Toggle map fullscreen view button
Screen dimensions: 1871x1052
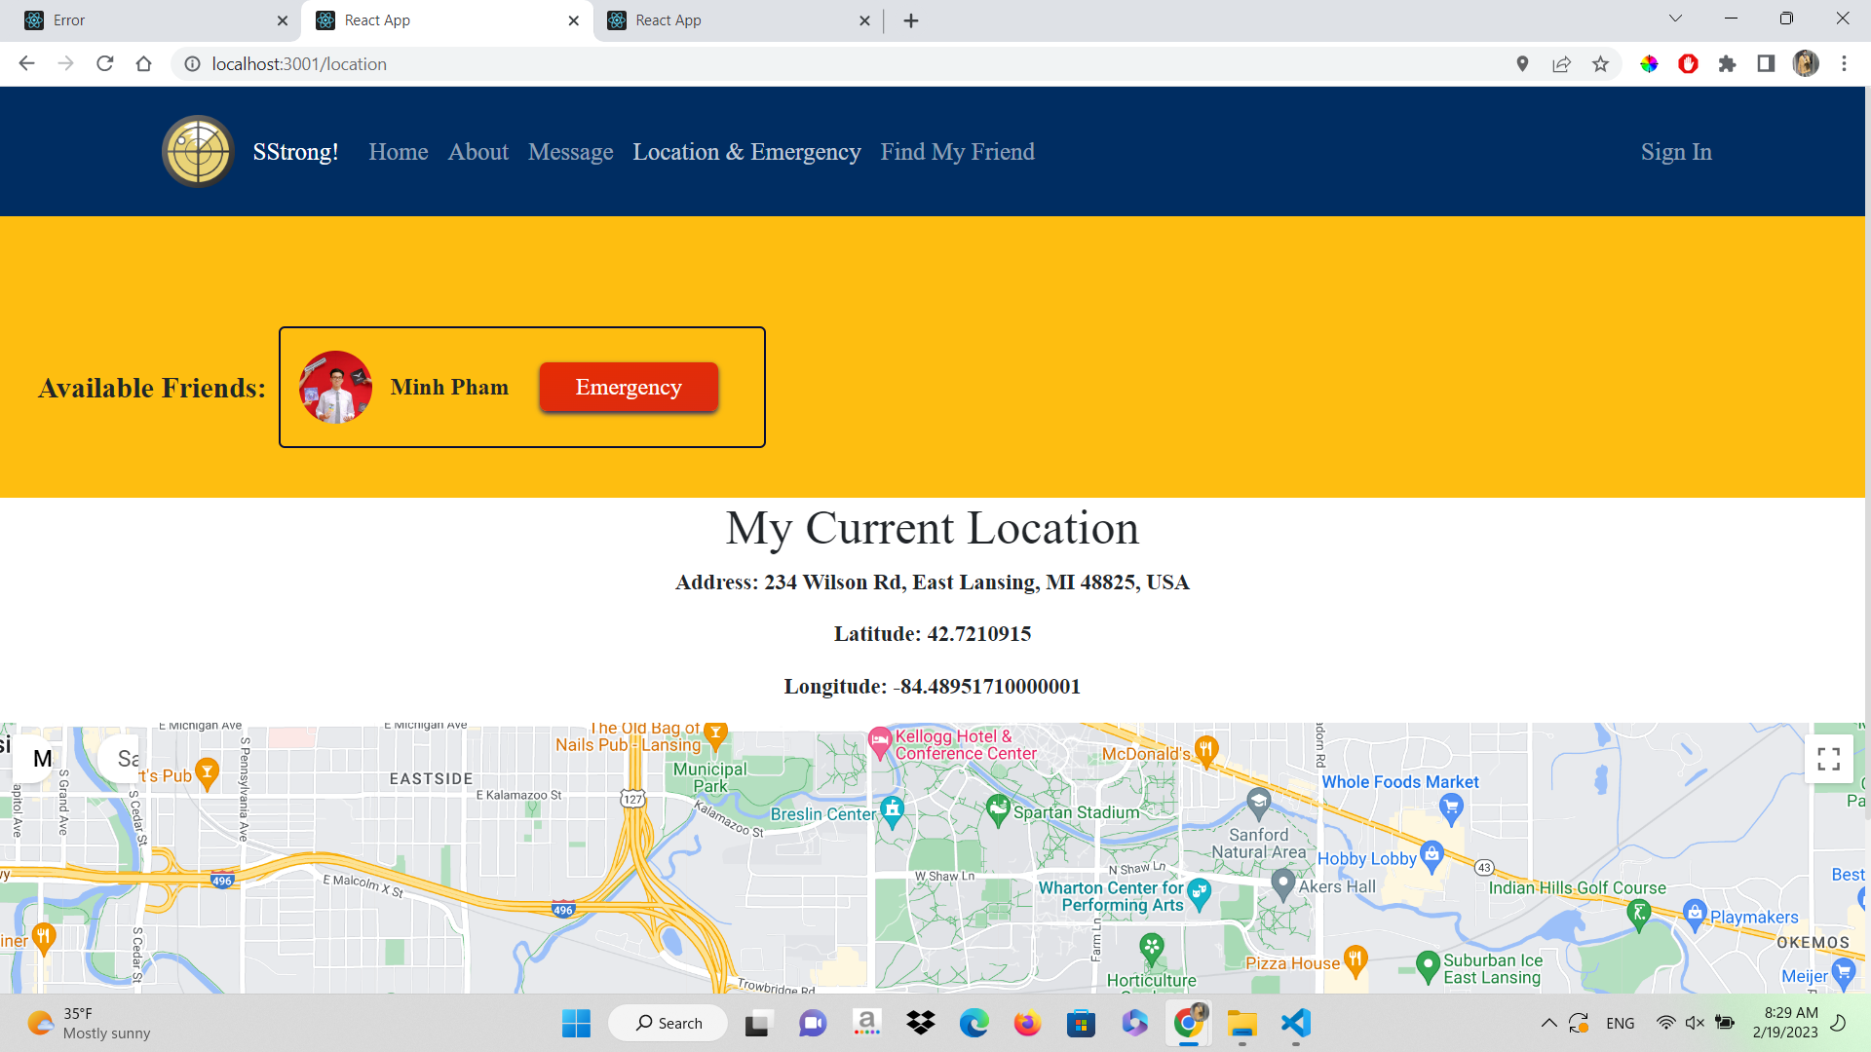pyautogui.click(x=1828, y=759)
